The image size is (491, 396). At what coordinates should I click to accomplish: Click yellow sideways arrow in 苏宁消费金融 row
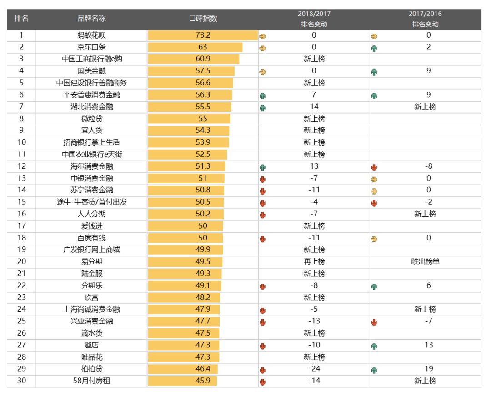[374, 191]
